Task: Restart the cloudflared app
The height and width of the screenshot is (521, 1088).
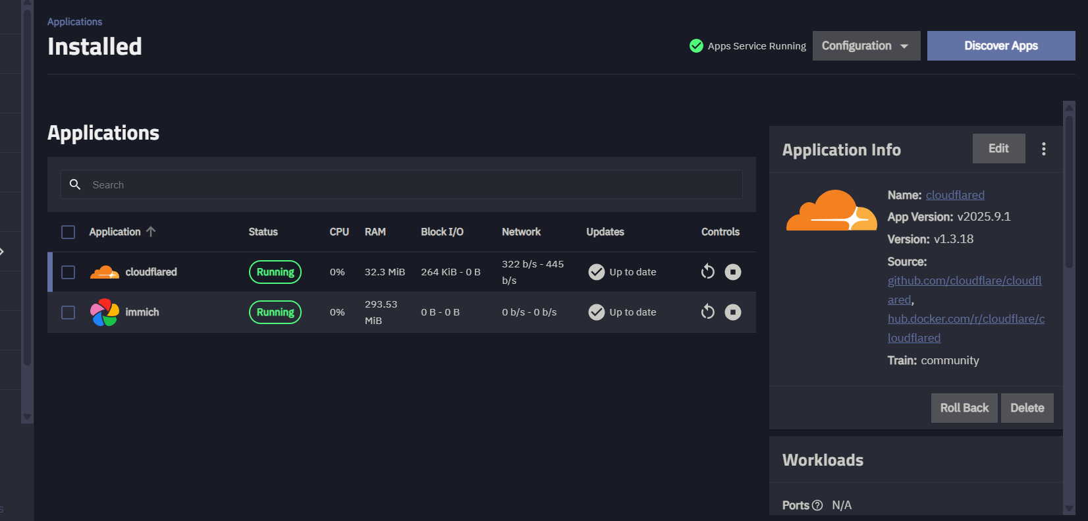Action: point(708,272)
